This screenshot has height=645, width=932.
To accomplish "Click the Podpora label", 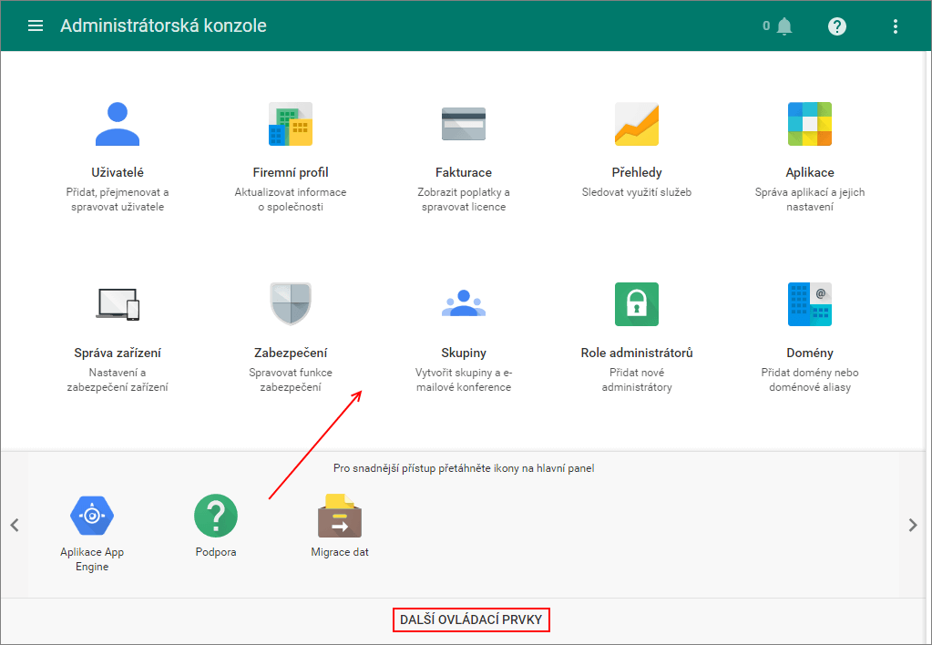I will (x=216, y=552).
